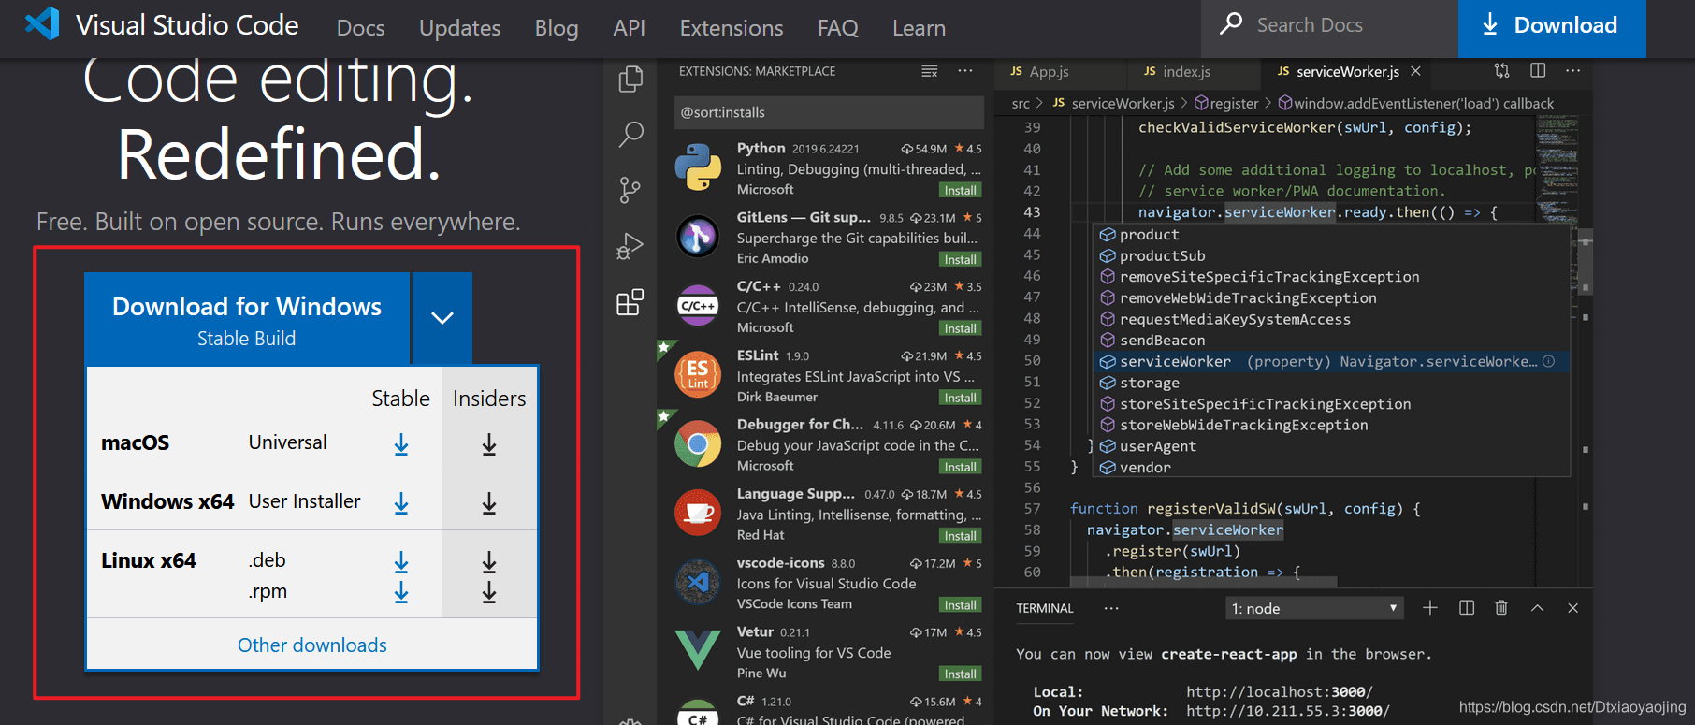Select 'serviceWorker' autocomplete suggestion
The width and height of the screenshot is (1695, 725).
[x=1332, y=362]
